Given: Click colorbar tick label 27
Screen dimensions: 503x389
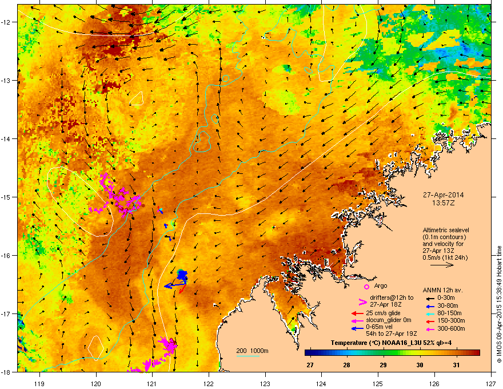Looking at the screenshot, I should 310,365.
